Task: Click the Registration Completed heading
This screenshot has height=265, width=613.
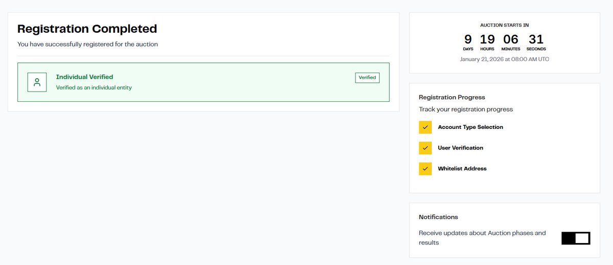Action: point(87,29)
